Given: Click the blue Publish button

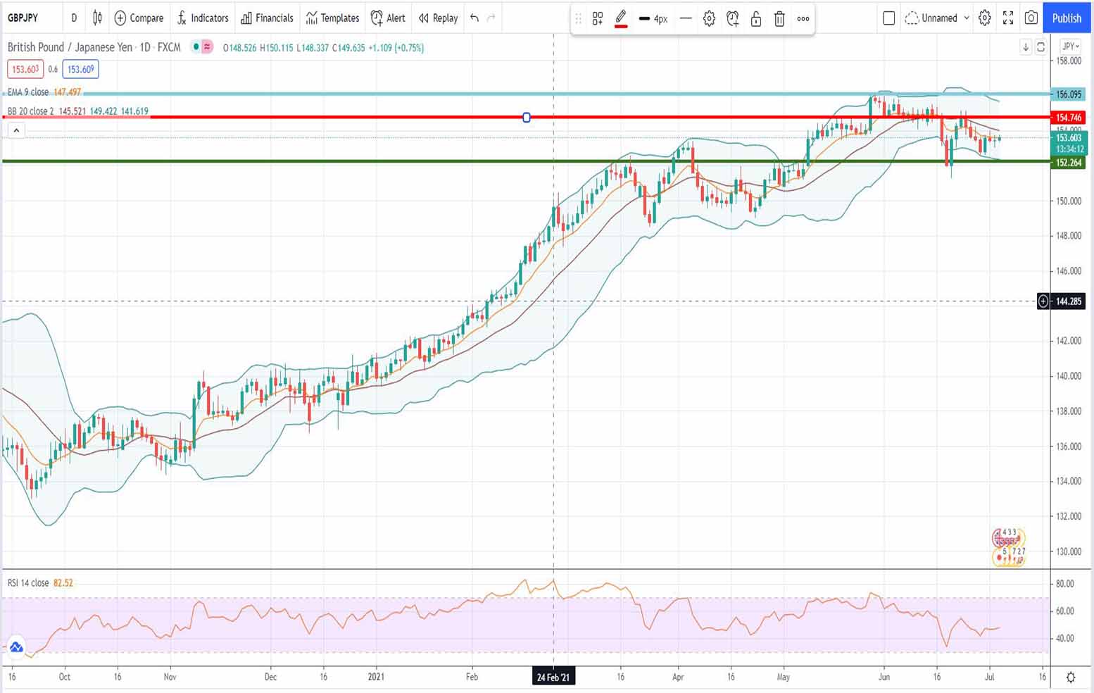Looking at the screenshot, I should [1067, 18].
